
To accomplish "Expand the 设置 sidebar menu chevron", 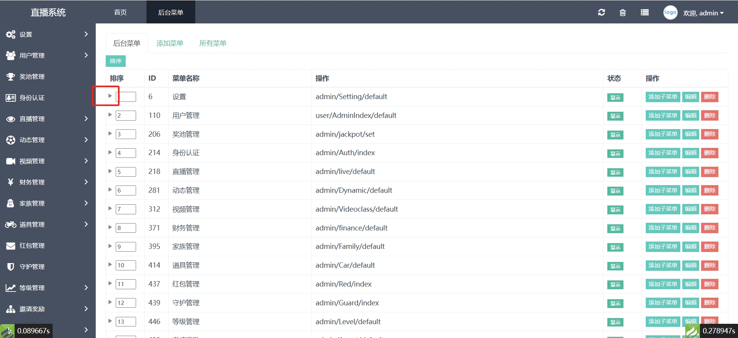I will click(86, 34).
